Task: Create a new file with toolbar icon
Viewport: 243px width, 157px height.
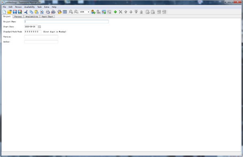Action: 4,12
